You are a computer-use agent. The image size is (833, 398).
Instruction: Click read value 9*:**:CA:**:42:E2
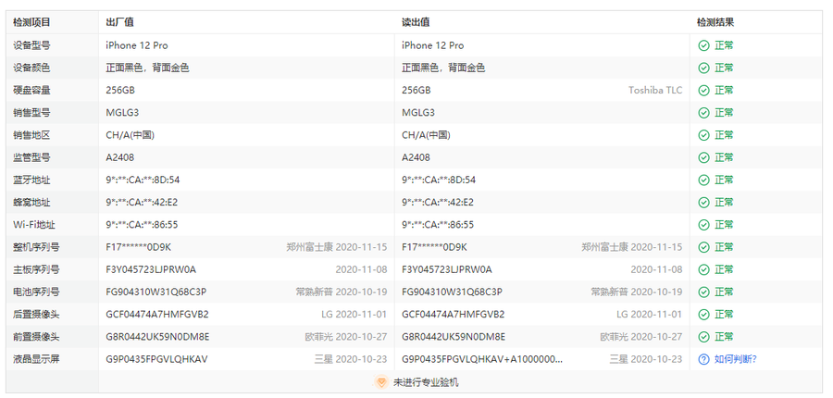[x=438, y=203]
